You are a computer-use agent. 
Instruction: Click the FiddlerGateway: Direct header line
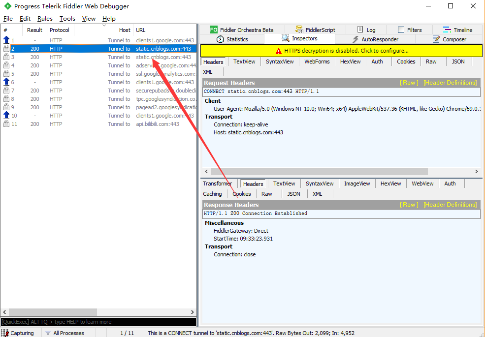241,231
